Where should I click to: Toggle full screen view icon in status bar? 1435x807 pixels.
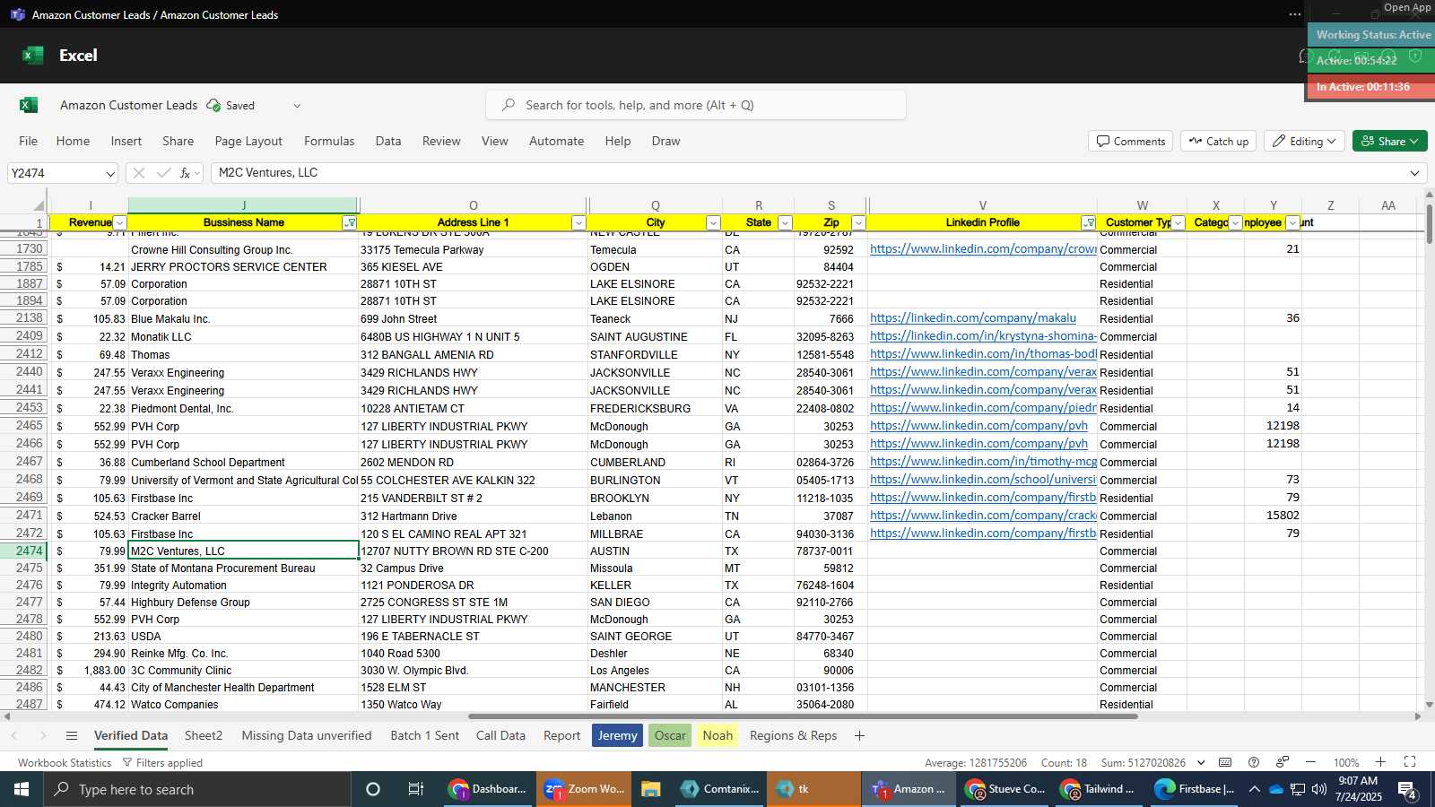tap(1410, 762)
